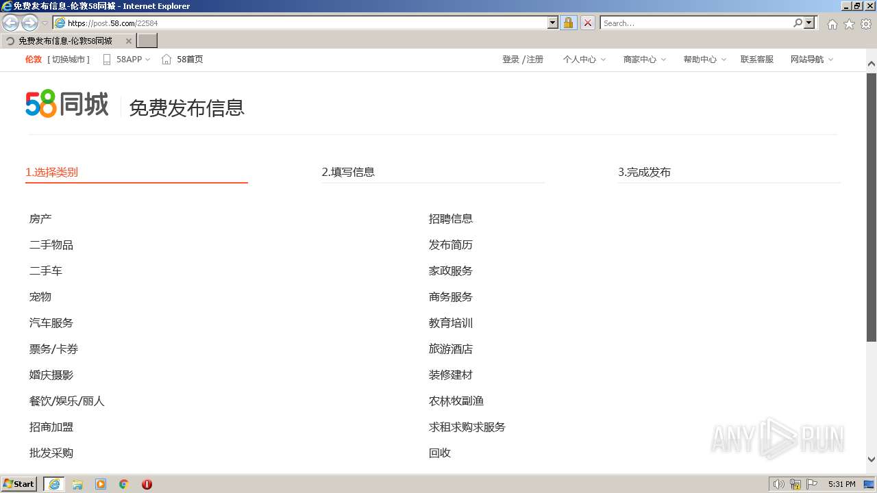Click the 58首页 house icon
Image resolution: width=877 pixels, height=493 pixels.
point(166,60)
